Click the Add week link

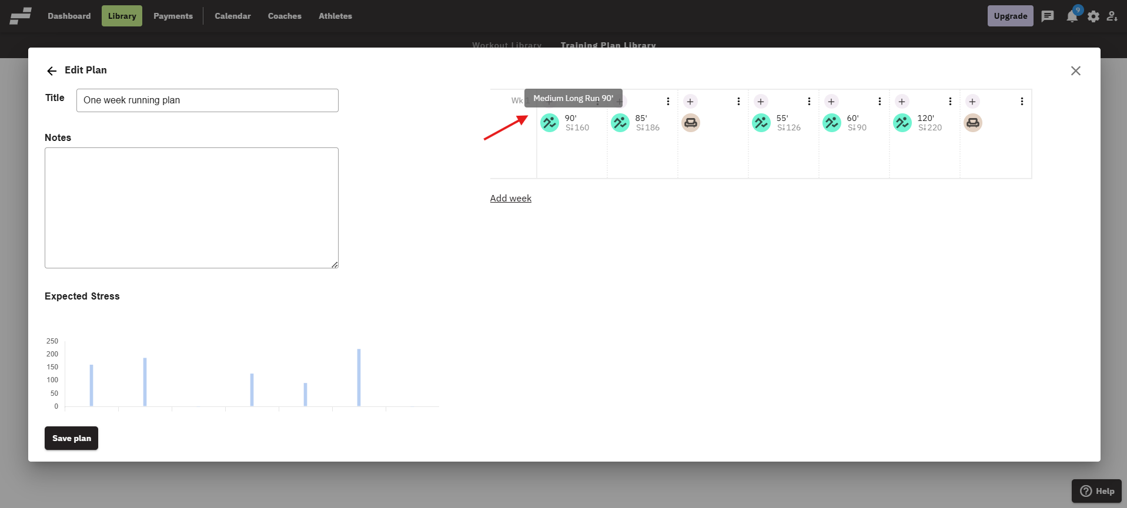click(511, 199)
